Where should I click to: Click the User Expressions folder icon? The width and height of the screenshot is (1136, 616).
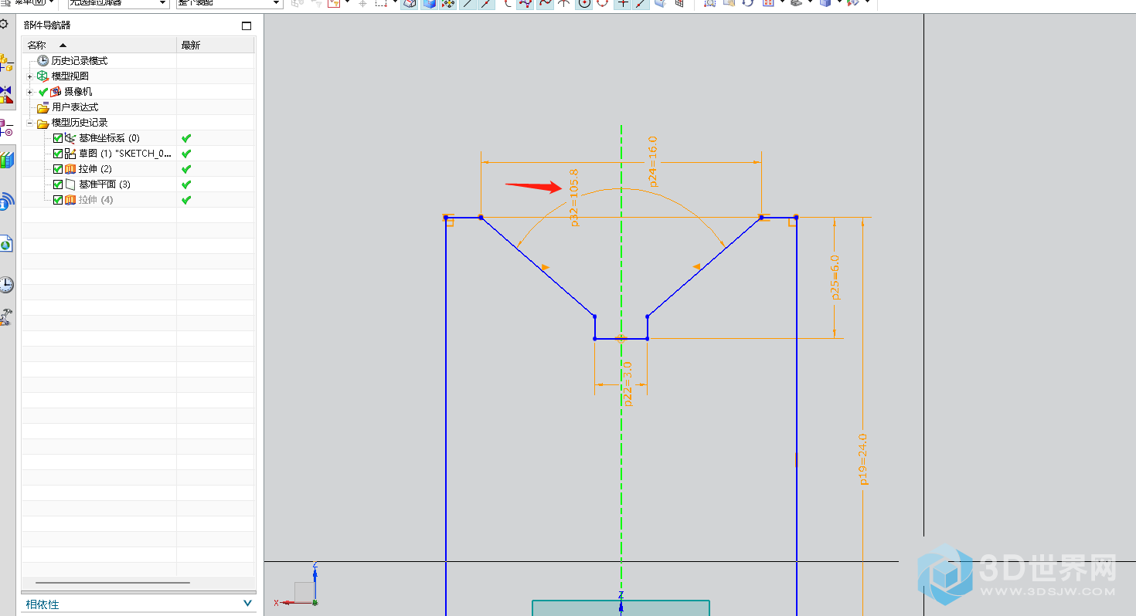pyautogui.click(x=43, y=107)
